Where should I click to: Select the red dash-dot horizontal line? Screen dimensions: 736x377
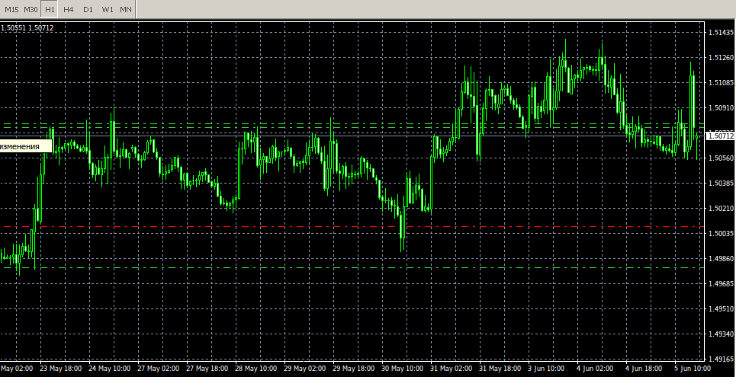coord(352,226)
